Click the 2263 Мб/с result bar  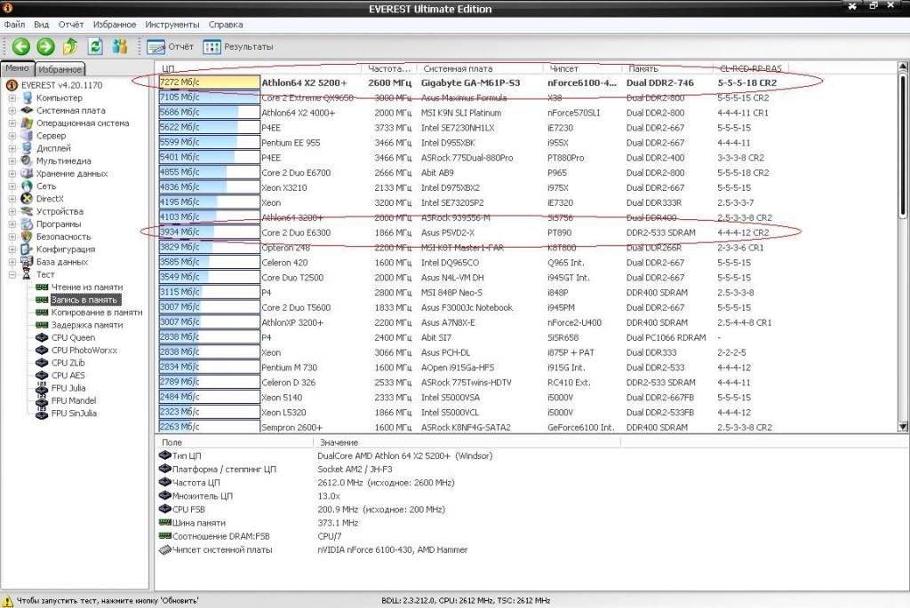pos(209,427)
